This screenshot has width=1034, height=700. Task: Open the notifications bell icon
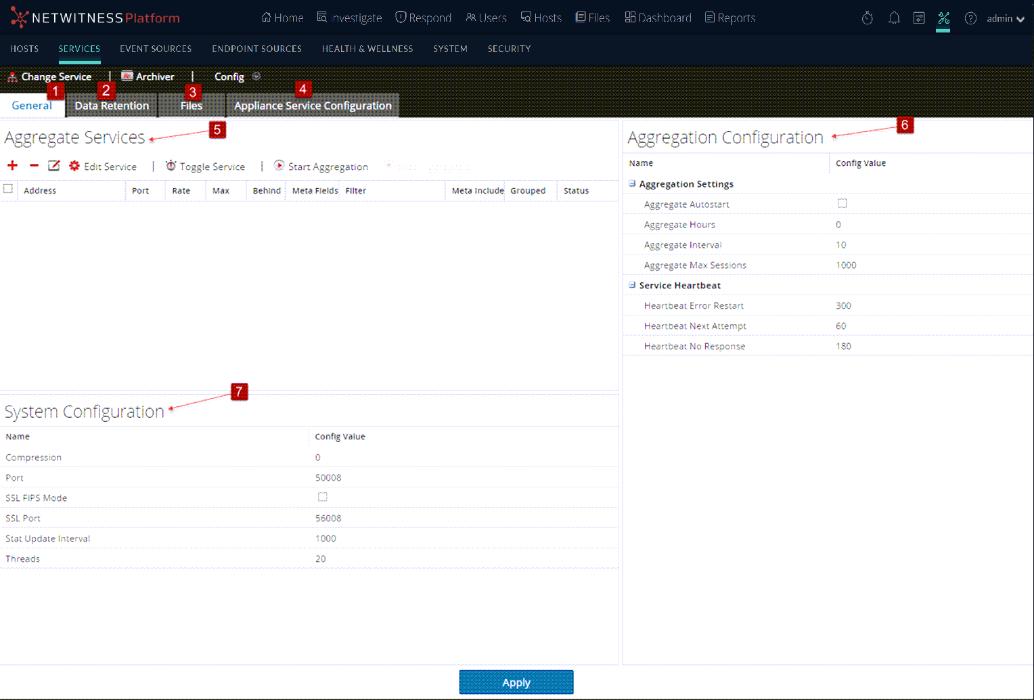(894, 18)
